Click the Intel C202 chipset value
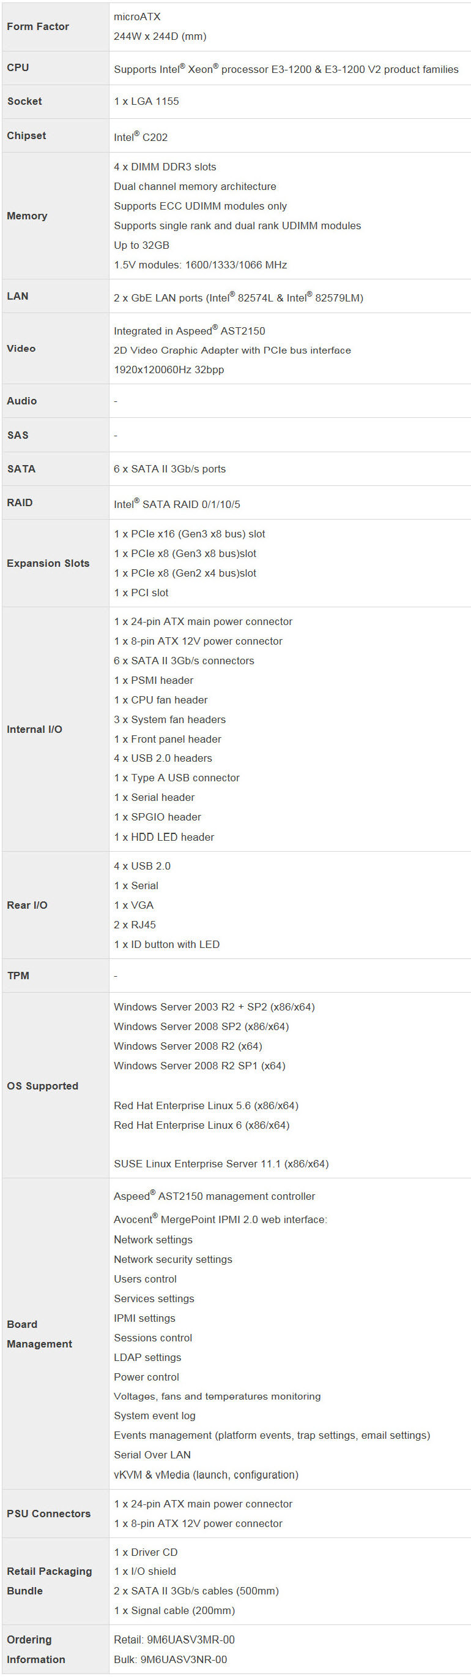This screenshot has height=1679, width=471. coord(141,137)
